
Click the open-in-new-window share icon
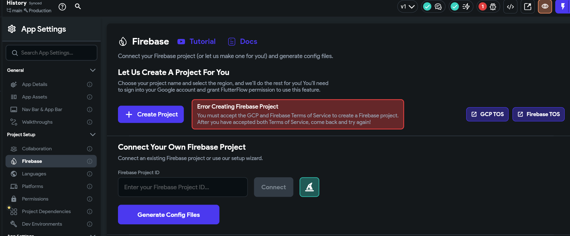coord(528,7)
